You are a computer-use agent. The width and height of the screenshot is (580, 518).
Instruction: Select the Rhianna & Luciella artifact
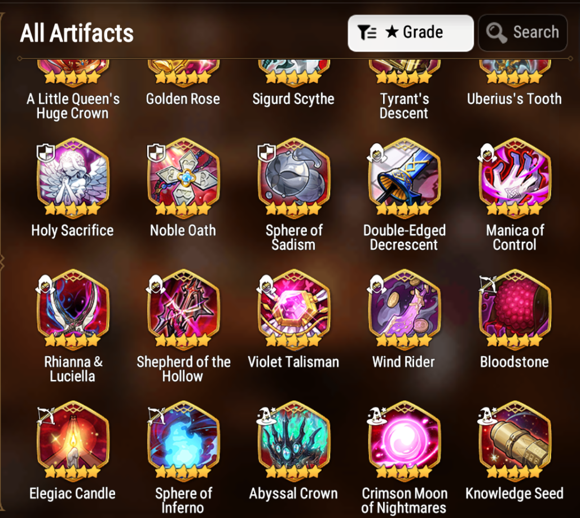[x=72, y=308]
